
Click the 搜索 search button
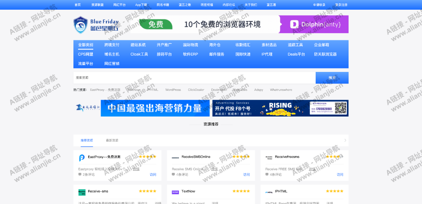tap(332, 78)
